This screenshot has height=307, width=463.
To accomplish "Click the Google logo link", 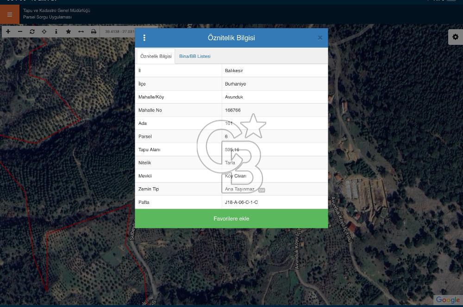I will click(x=448, y=300).
